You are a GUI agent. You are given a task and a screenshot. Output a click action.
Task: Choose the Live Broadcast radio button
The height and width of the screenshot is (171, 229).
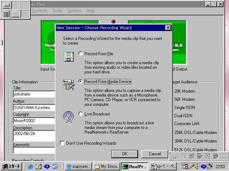tap(81, 114)
